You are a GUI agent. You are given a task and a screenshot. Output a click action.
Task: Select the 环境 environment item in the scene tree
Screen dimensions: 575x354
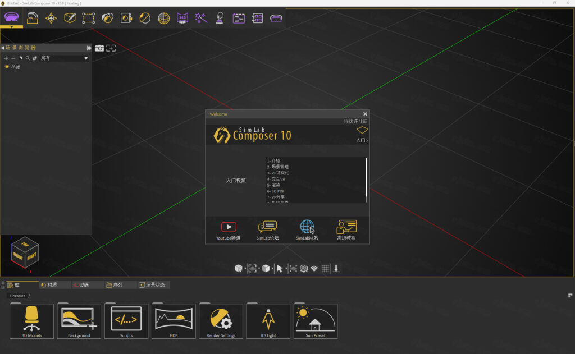(x=12, y=67)
